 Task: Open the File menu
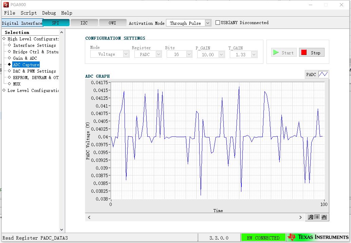click(x=10, y=13)
